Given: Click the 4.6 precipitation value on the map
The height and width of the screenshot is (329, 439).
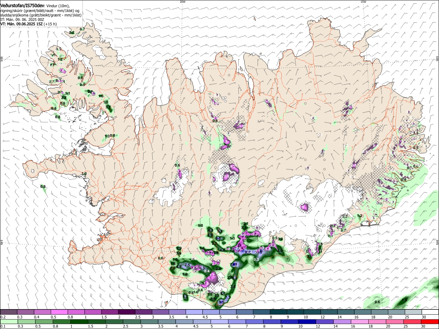Looking at the screenshot, I should pyautogui.click(x=243, y=235).
